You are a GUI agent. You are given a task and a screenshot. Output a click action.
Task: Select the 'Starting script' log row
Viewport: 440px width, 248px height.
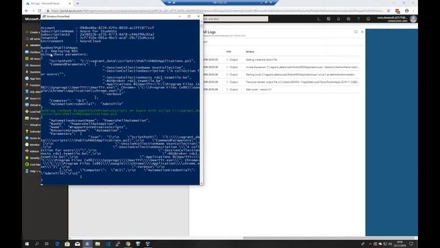281,74
